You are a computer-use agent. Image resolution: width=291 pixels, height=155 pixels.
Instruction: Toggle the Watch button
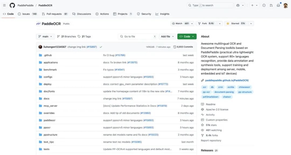(x=180, y=23)
